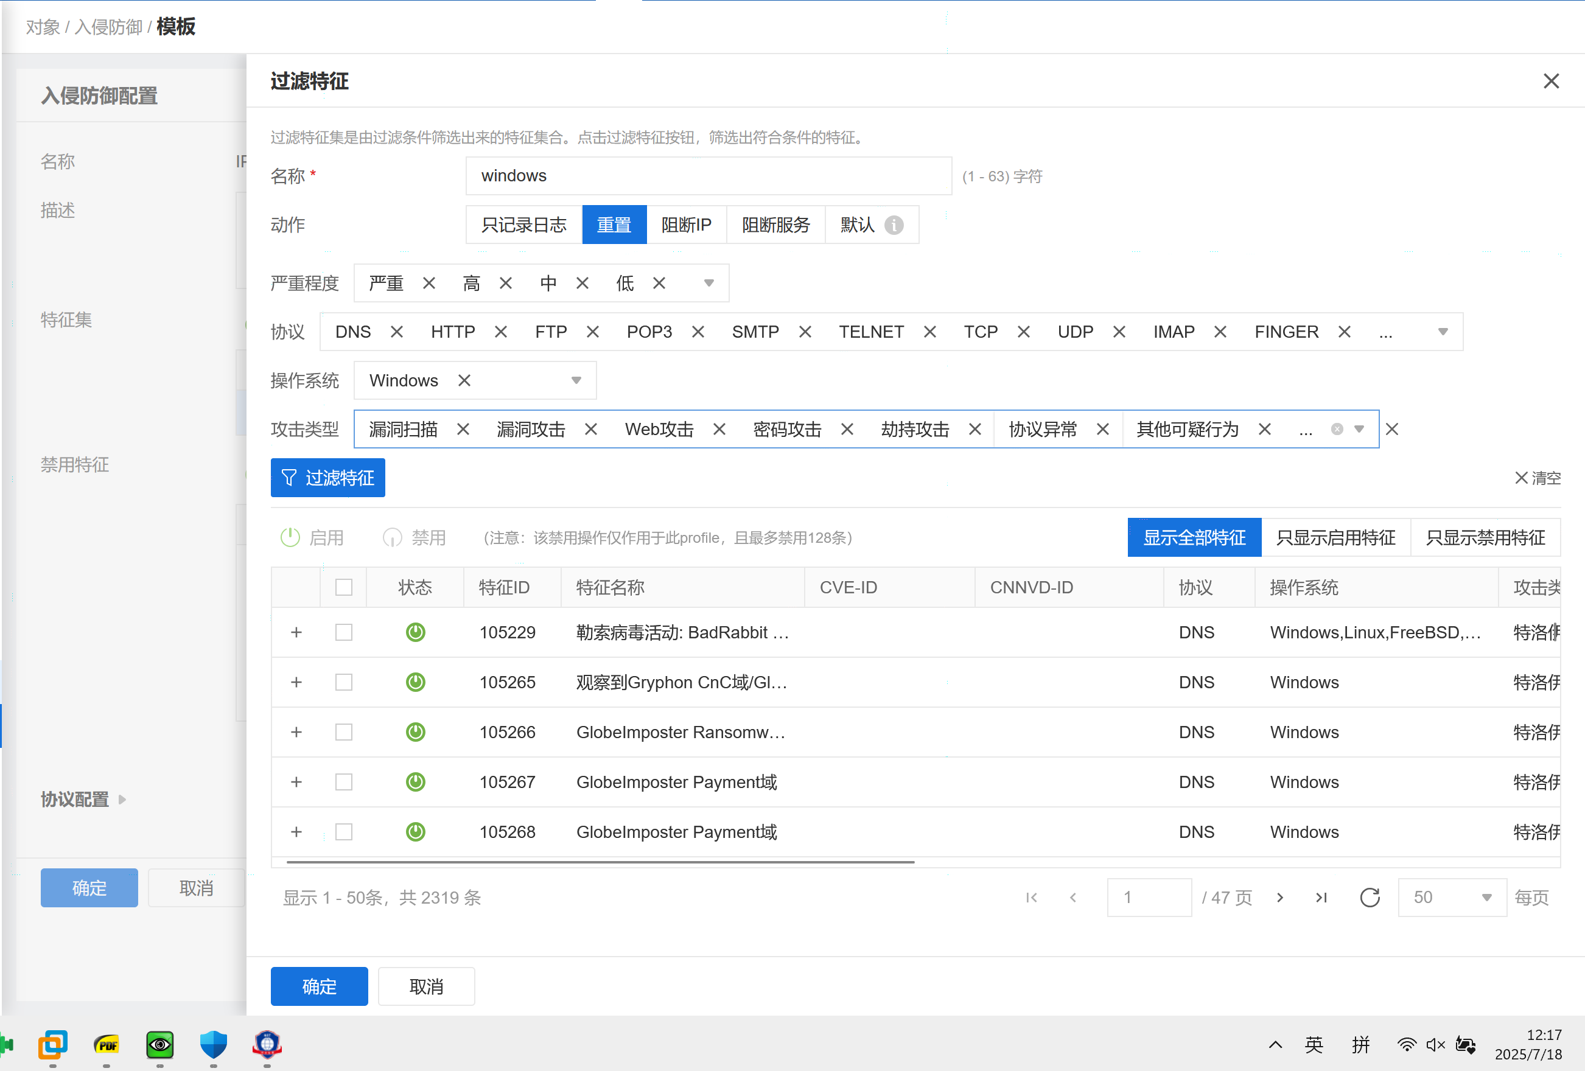Remove the UDP protocol tag
Screen dimensions: 1585x1071
coord(1119,332)
